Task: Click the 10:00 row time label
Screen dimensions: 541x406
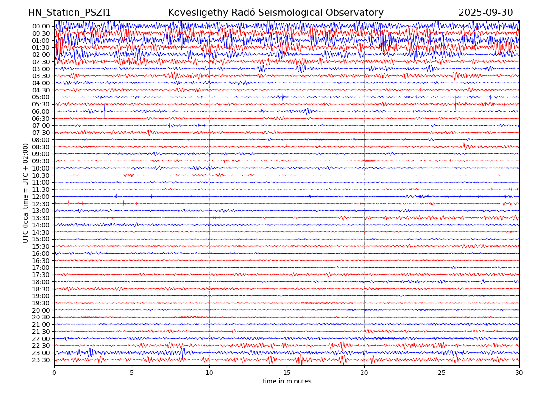Action: [41, 168]
